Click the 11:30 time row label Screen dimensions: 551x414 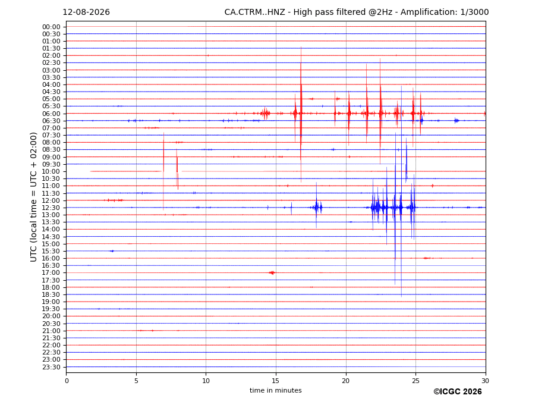pos(51,193)
